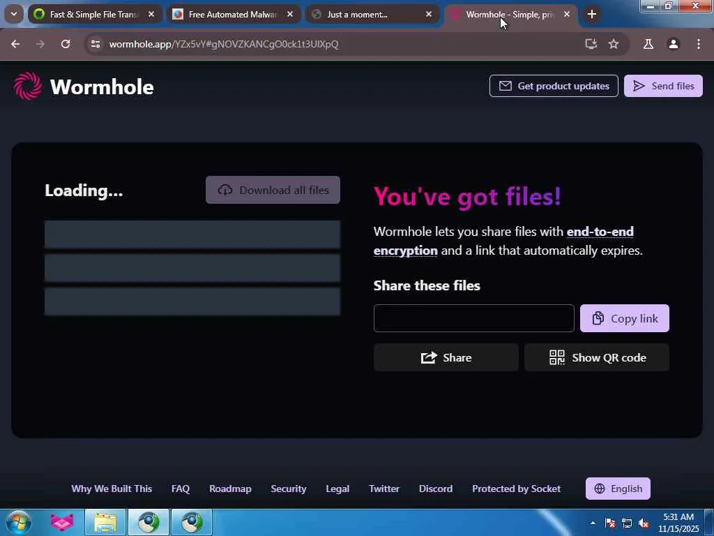Screen dimensions: 714x536
Task: Go back to previous page
Action: point(15,44)
